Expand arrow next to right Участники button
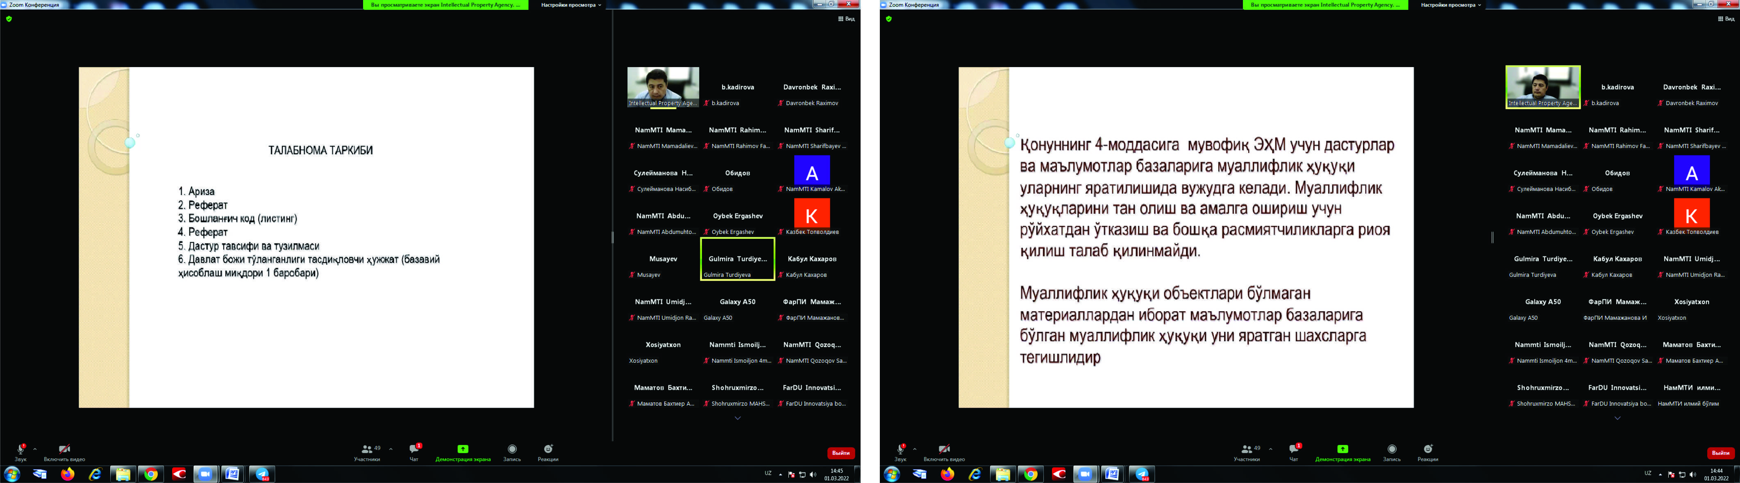The width and height of the screenshot is (1740, 483). (x=1270, y=449)
